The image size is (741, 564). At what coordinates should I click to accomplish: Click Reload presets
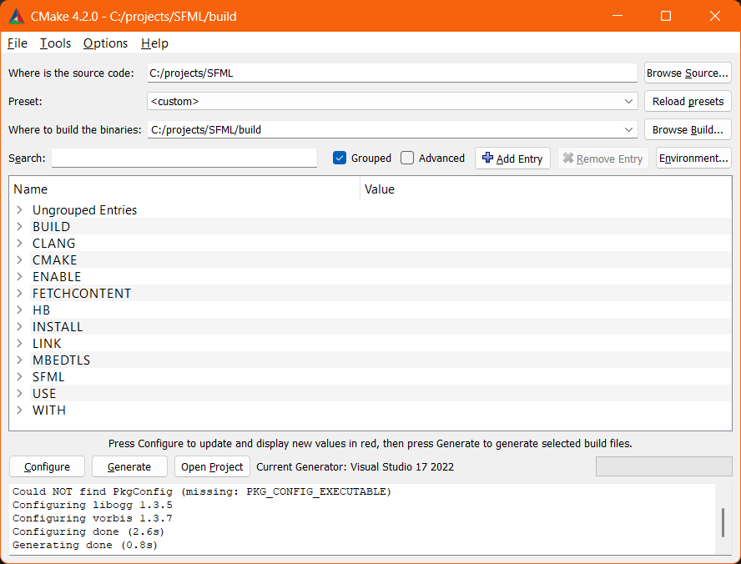point(687,101)
